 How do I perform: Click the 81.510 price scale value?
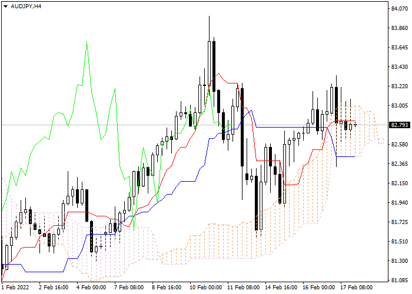click(400, 242)
